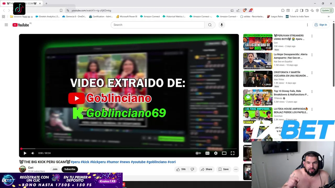Open La Mujer Desaparecida video thumbnail
This screenshot has height=188, width=335.
tap(258, 61)
